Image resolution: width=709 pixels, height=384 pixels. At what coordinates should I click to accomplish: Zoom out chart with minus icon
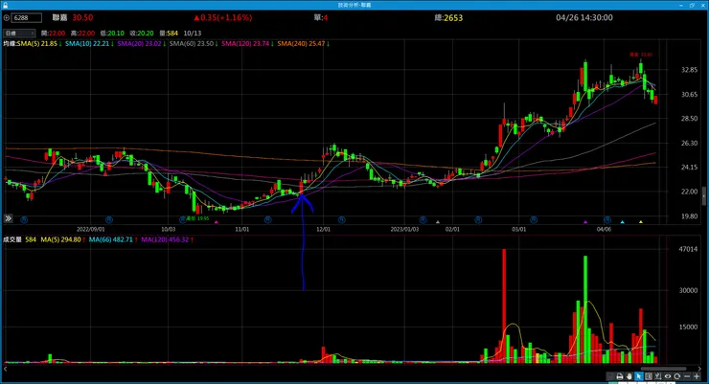[687, 376]
